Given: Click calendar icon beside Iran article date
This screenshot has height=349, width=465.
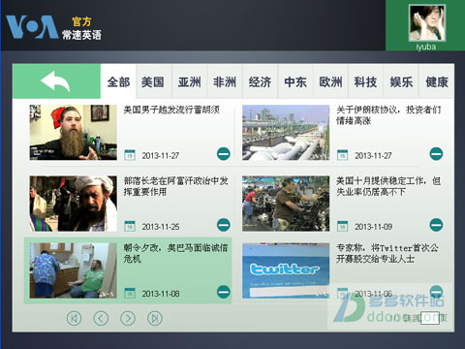Looking at the screenshot, I should (343, 155).
